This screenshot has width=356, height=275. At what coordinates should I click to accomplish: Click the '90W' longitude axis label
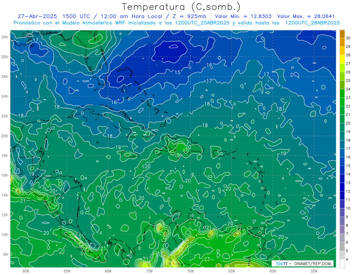(x=26, y=271)
